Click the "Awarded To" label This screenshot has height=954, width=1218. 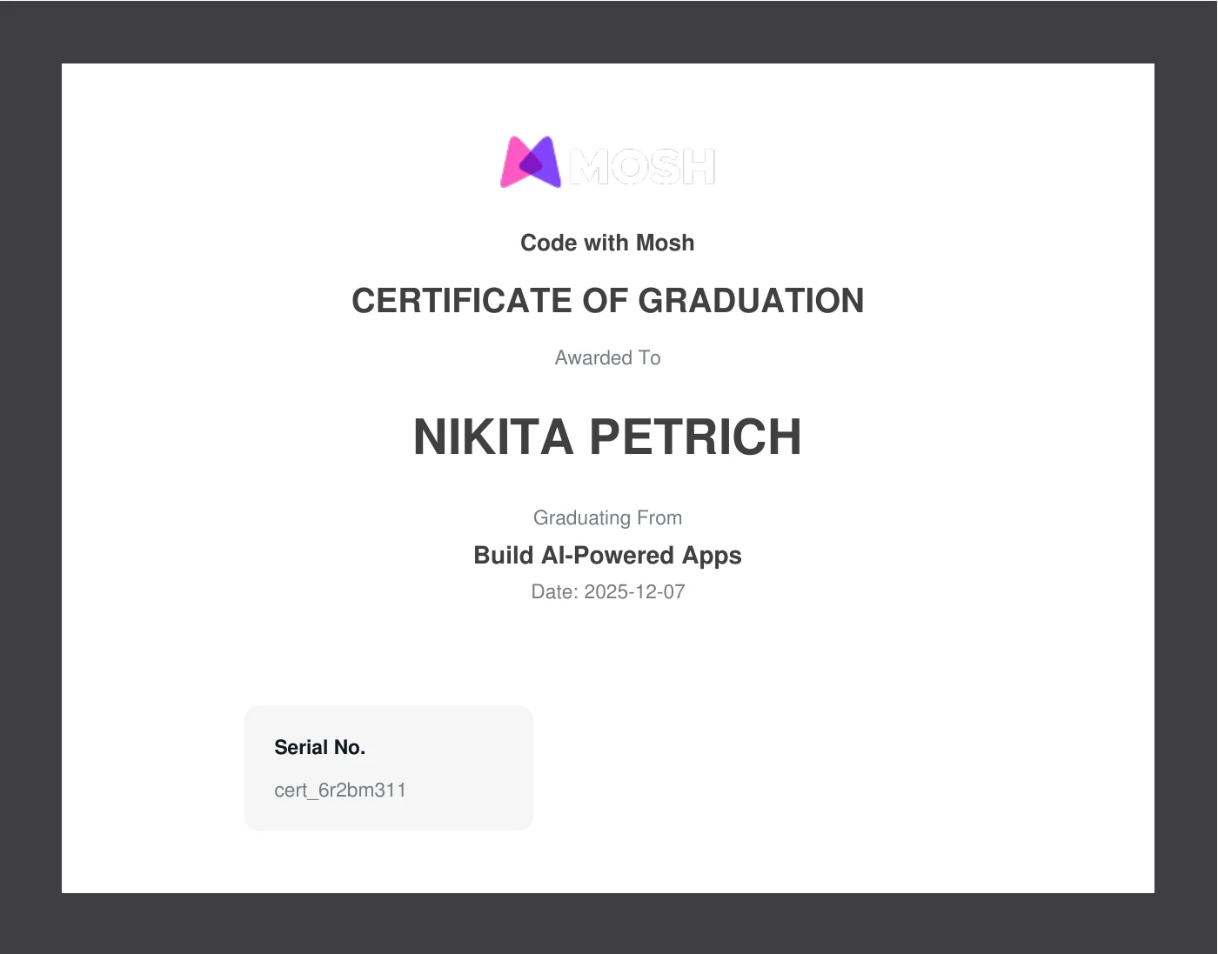click(607, 357)
